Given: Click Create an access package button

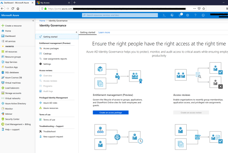Looking at the screenshot, I should click(111, 112).
